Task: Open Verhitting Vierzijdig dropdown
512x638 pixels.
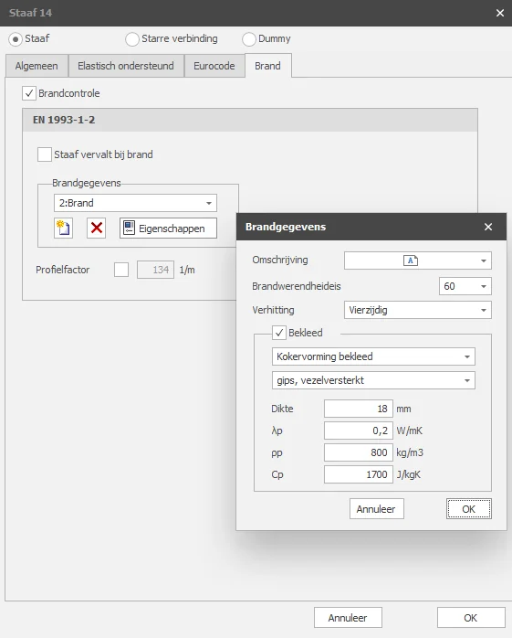Action: point(418,310)
